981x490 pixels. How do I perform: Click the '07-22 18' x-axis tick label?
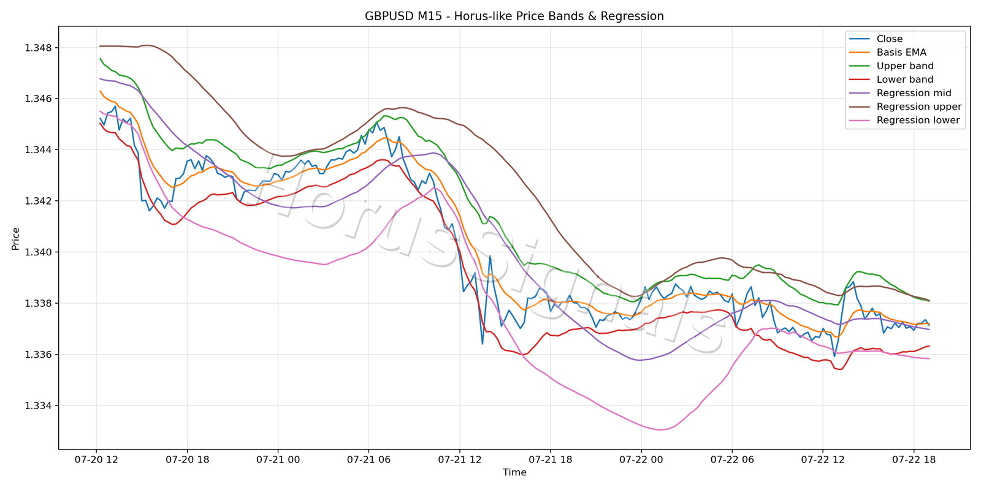coord(914,459)
